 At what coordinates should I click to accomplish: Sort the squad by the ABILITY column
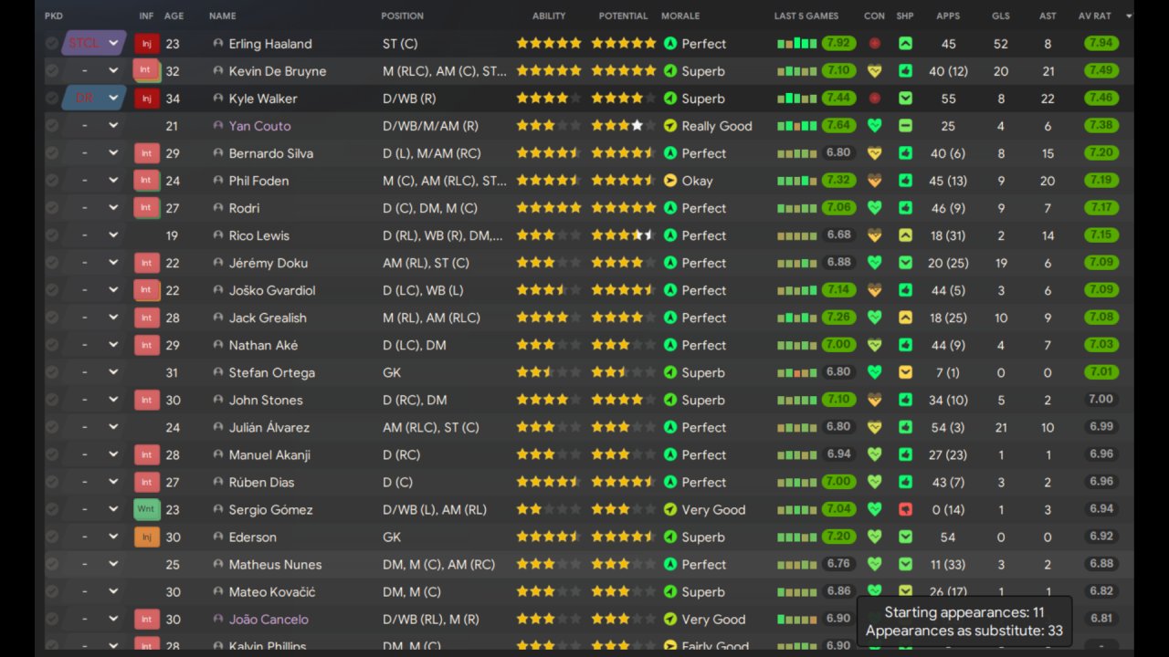[549, 16]
